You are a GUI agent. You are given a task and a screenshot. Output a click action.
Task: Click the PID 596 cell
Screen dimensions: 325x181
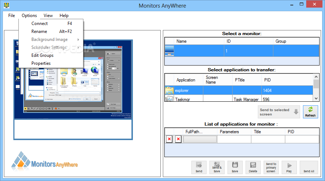[287, 99]
